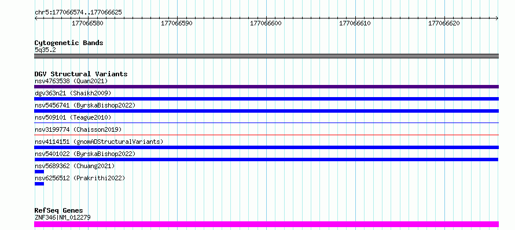Open the ZNF346|NM_012279 gene label
Screen dimensions: 515x230
(62, 217)
